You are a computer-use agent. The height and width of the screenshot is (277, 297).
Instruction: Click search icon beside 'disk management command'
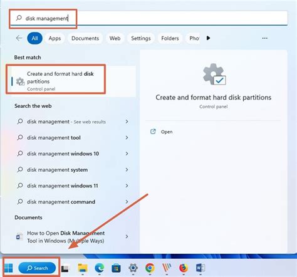(20, 202)
